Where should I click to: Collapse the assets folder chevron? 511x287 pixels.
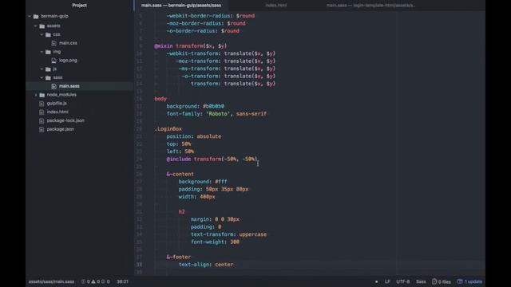coord(35,26)
